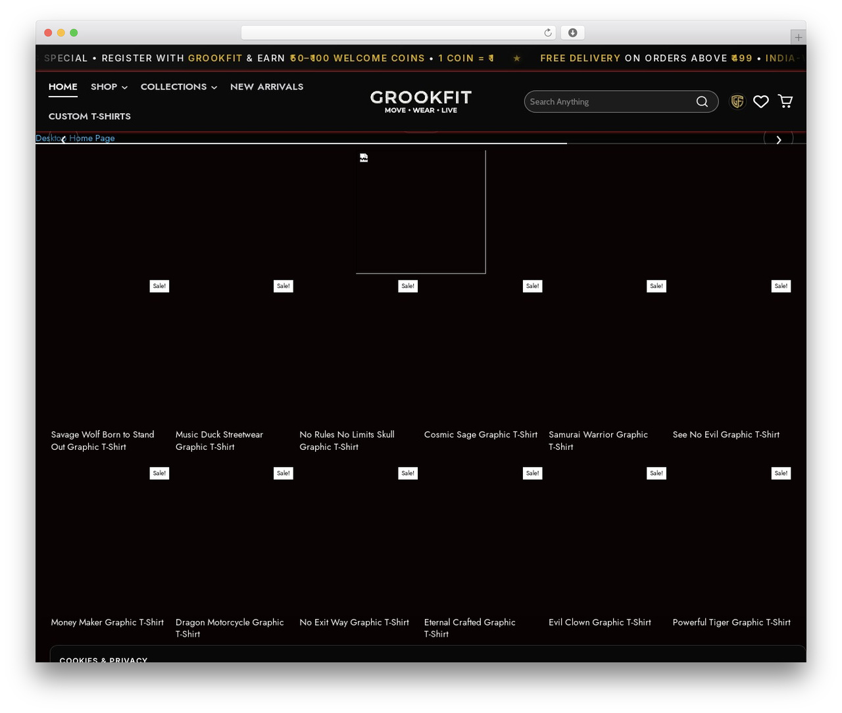
Task: Click the Sale! badge on Savage Wolf product
Action: click(x=159, y=286)
